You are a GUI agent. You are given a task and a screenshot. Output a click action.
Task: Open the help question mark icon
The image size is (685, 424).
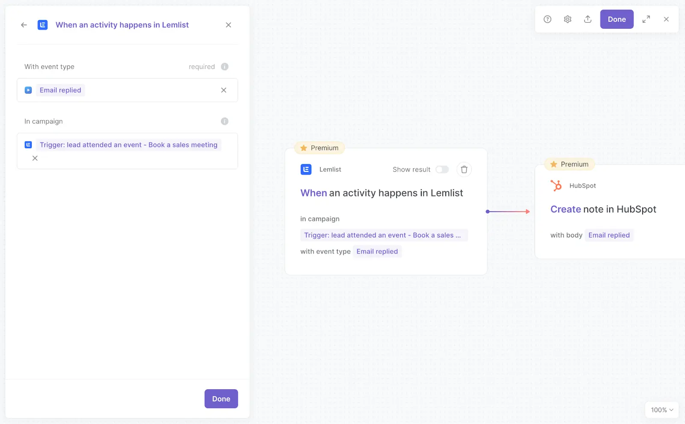point(548,19)
